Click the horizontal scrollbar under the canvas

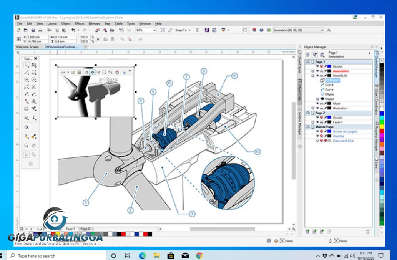click(222, 229)
